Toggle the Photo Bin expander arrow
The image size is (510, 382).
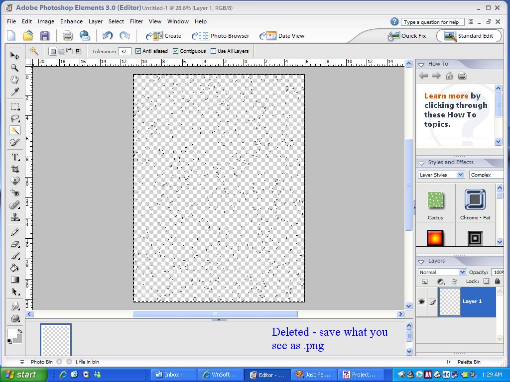tap(22, 362)
